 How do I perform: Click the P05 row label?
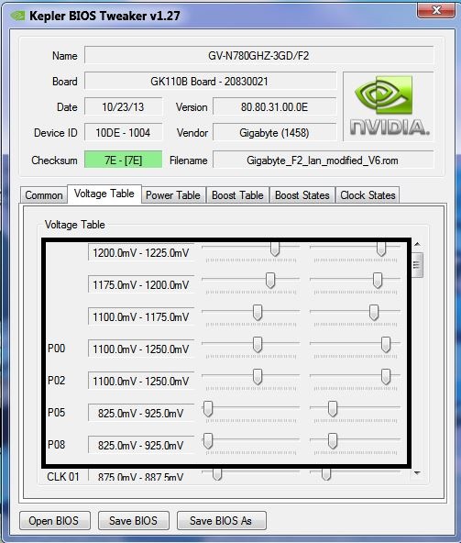click(x=57, y=413)
